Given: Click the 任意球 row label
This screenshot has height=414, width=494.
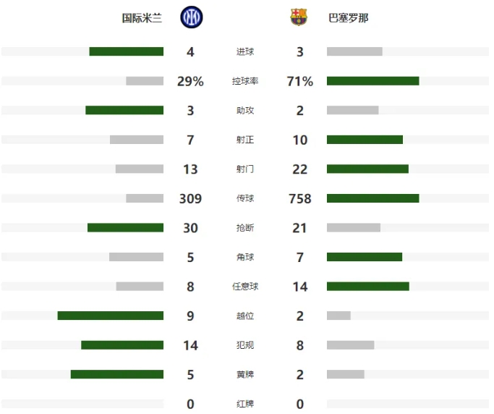Looking at the screenshot, I should click(x=245, y=287).
